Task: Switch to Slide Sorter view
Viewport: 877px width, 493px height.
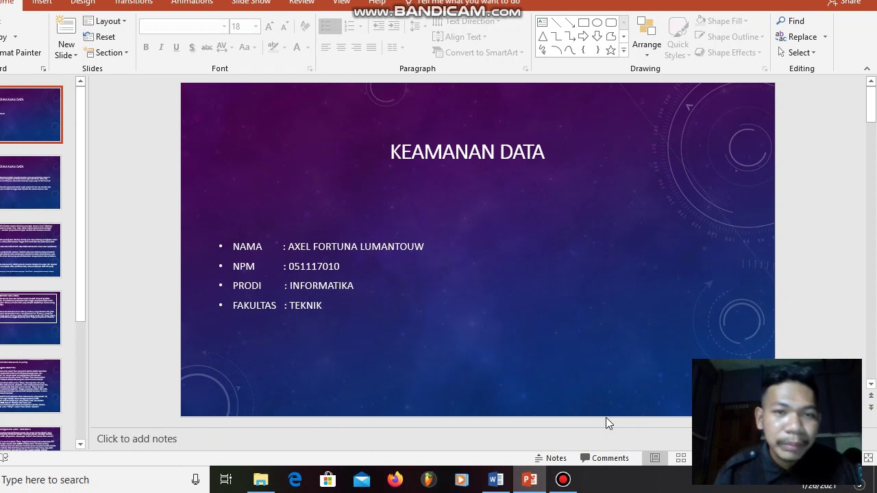Action: [x=681, y=458]
